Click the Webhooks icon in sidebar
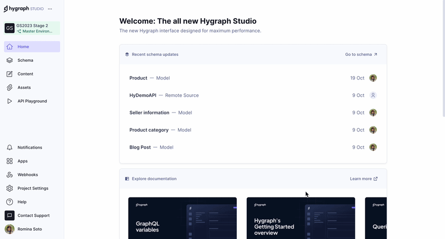 pyautogui.click(x=9, y=175)
